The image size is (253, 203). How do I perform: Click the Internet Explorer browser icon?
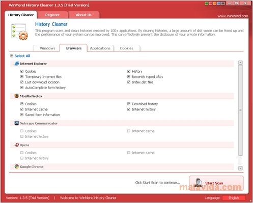17,64
